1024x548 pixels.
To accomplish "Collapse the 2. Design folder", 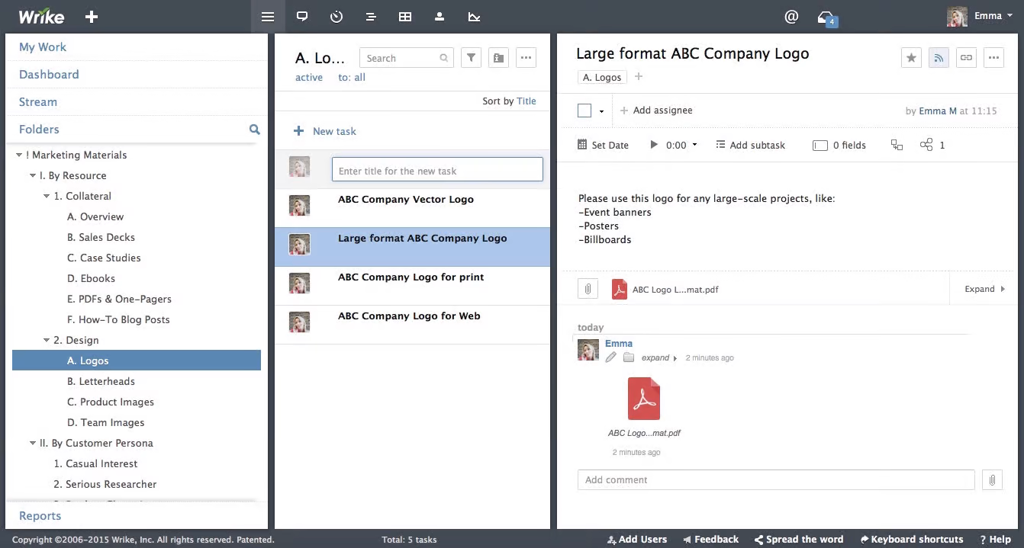I will tap(47, 340).
